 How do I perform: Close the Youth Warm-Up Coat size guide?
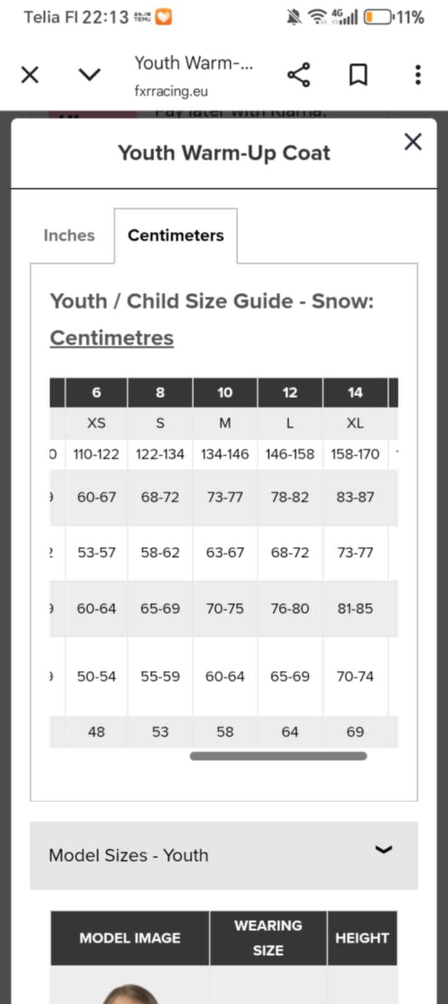coord(413,142)
